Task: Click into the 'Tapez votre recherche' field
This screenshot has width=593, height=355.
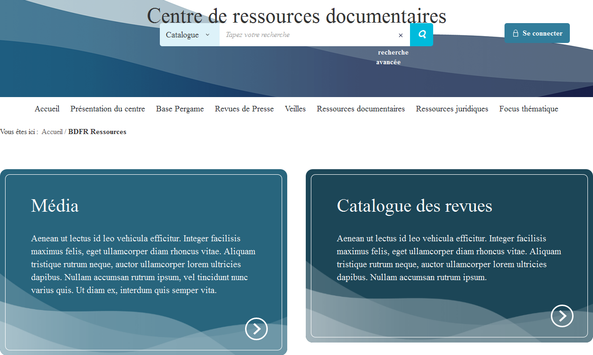Action: click(x=308, y=35)
